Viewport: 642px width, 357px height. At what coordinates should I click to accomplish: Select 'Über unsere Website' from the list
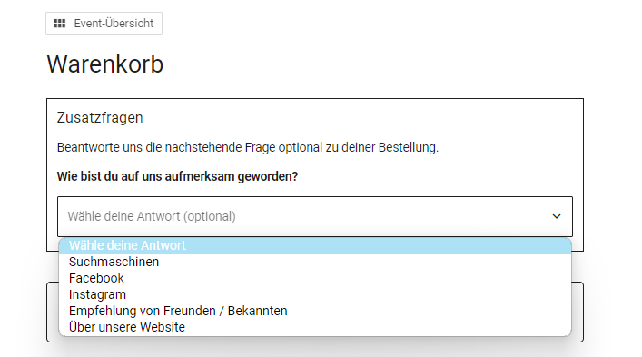(x=315, y=328)
